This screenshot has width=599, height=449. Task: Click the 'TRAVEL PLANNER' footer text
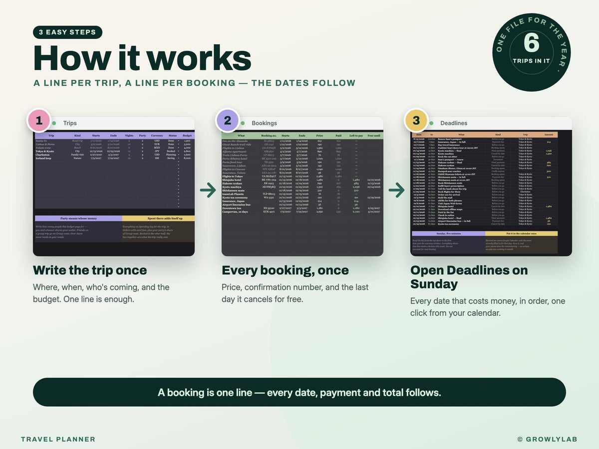point(58,440)
